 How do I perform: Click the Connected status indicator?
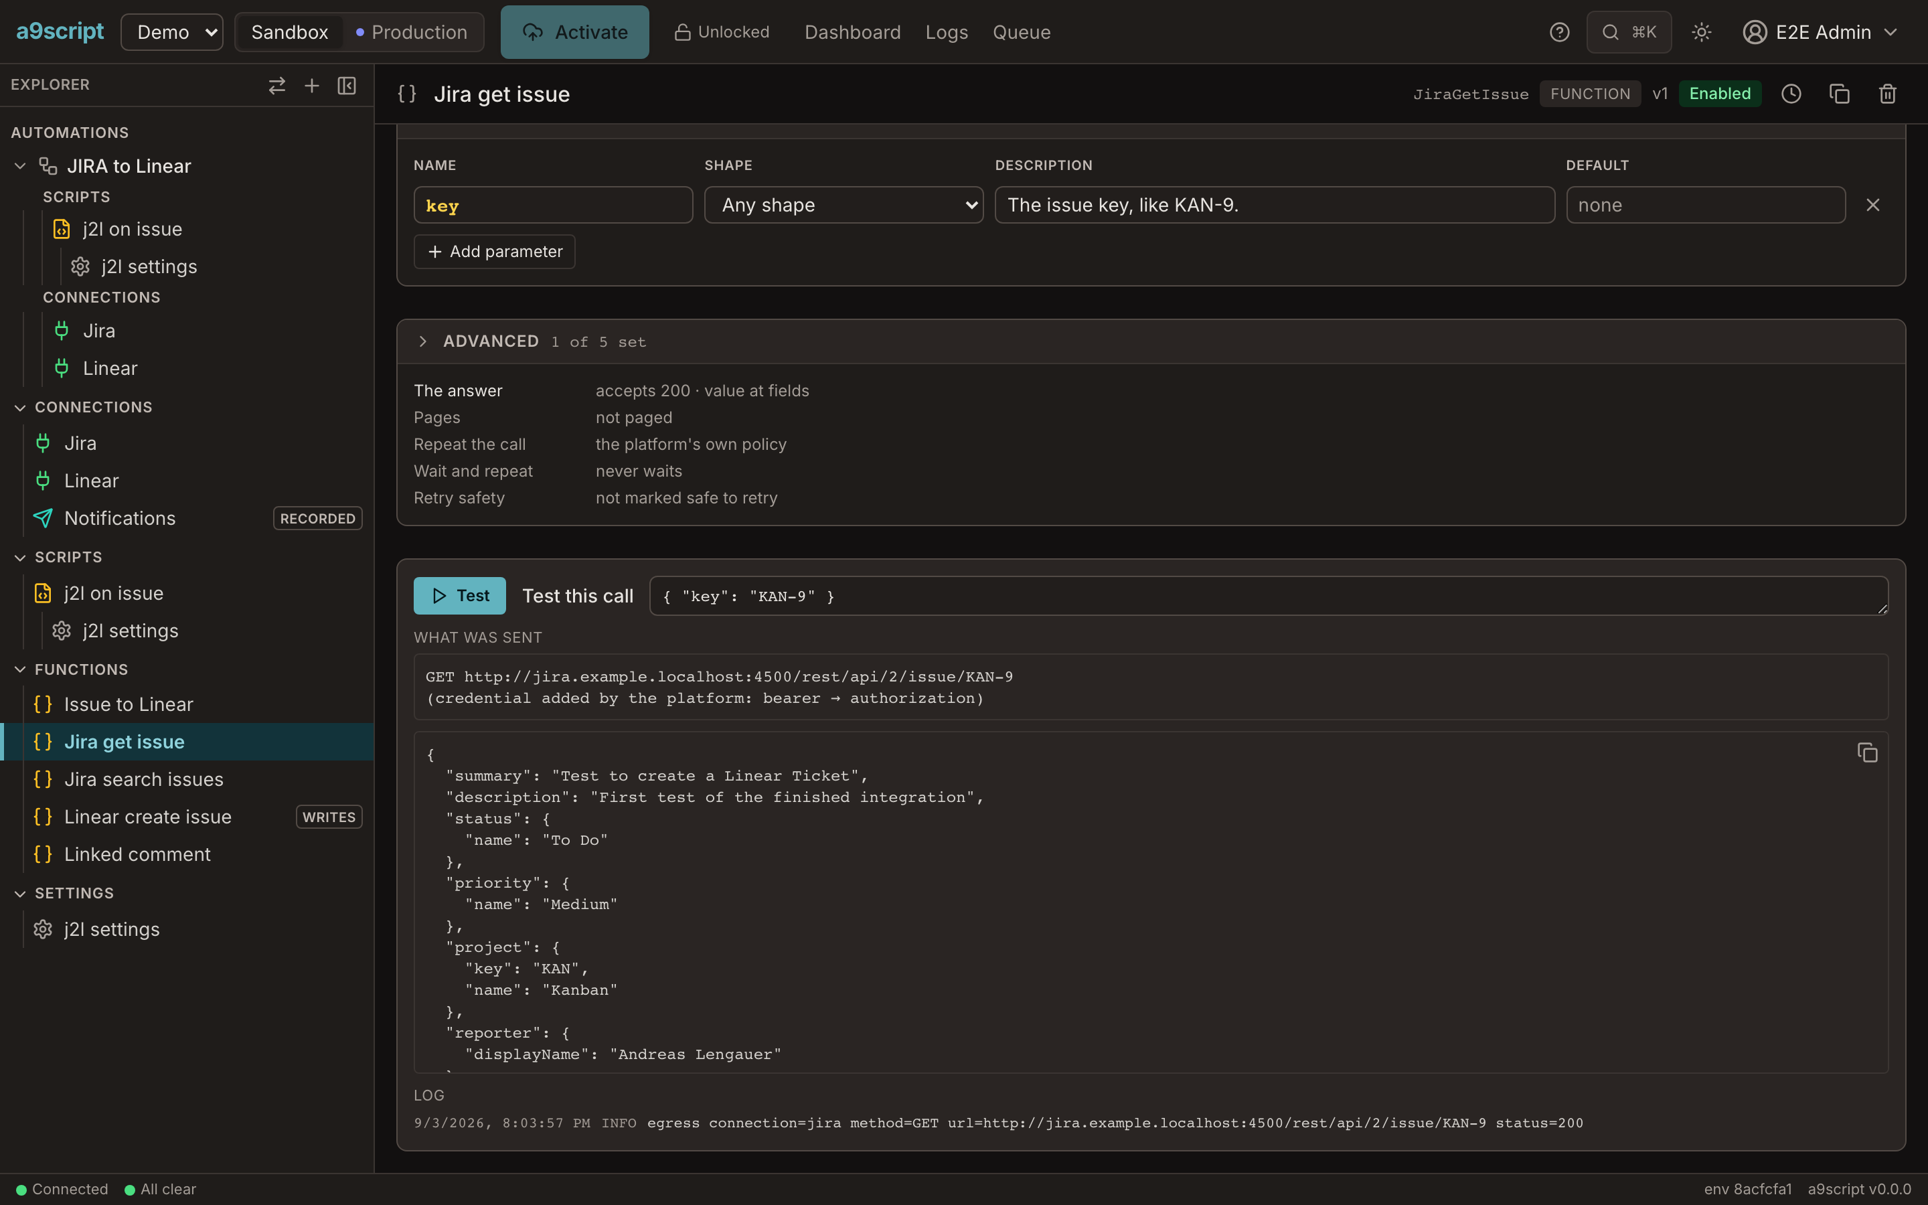click(x=62, y=1189)
